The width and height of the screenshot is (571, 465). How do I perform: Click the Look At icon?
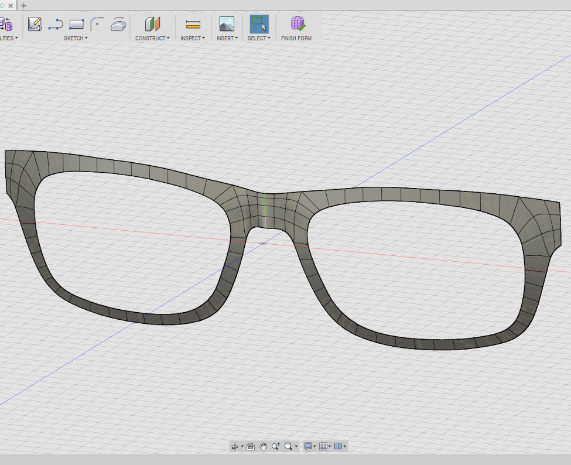point(250,446)
